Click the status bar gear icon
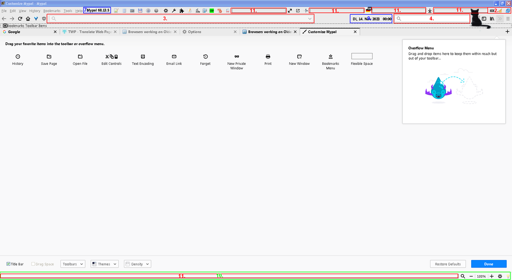512x280 pixels. click(500, 276)
